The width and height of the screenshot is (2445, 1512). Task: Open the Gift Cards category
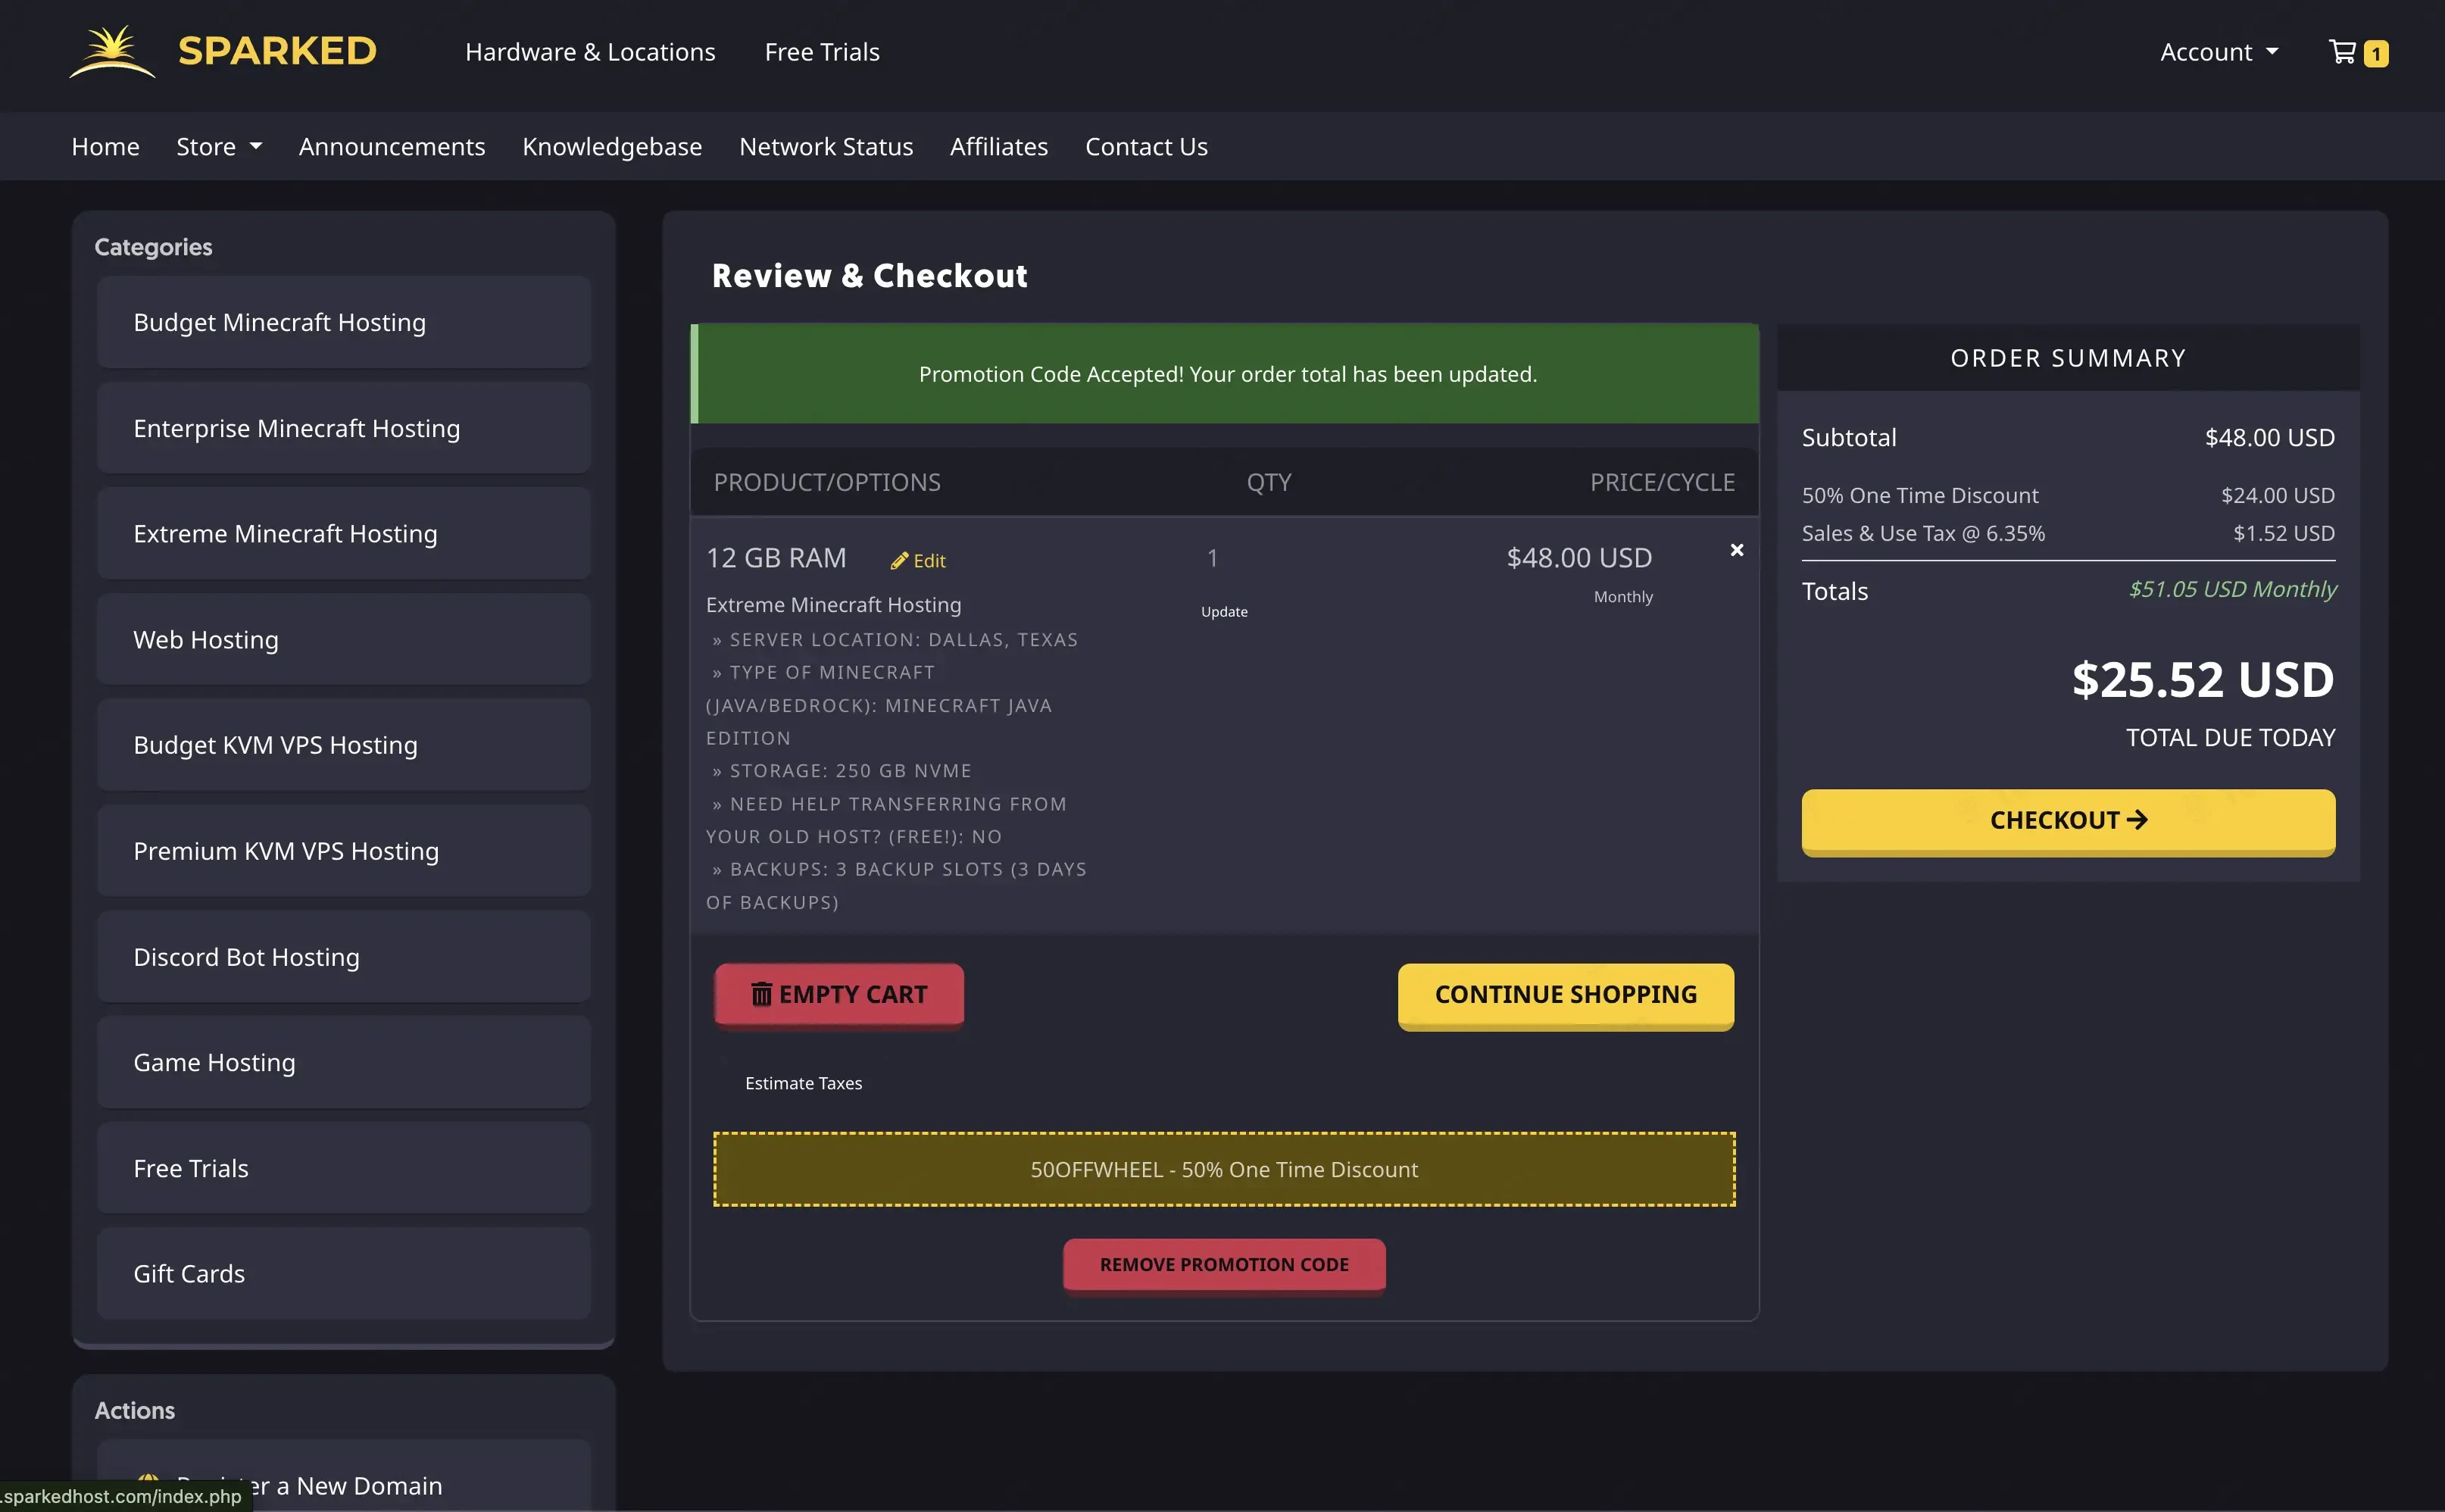click(344, 1274)
